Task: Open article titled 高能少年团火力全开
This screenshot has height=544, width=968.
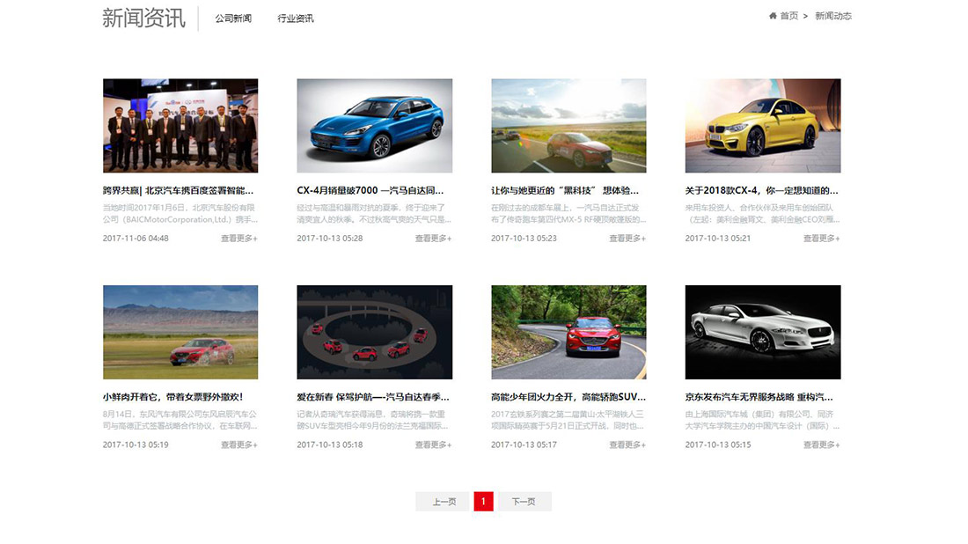Action: pyautogui.click(x=568, y=397)
